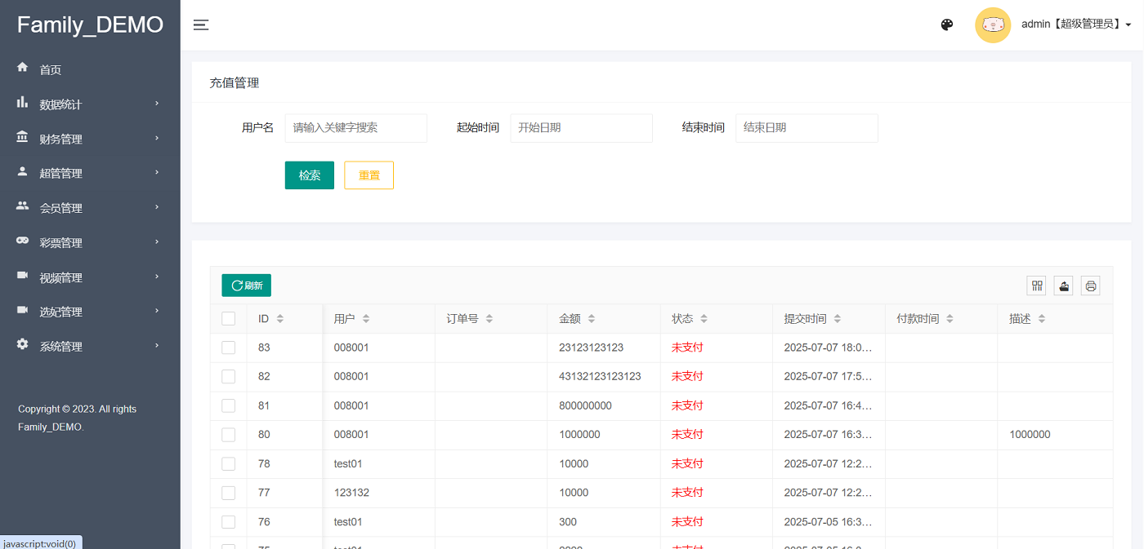Click the table column filter icon
Image resolution: width=1144 pixels, height=549 pixels.
coord(1037,286)
